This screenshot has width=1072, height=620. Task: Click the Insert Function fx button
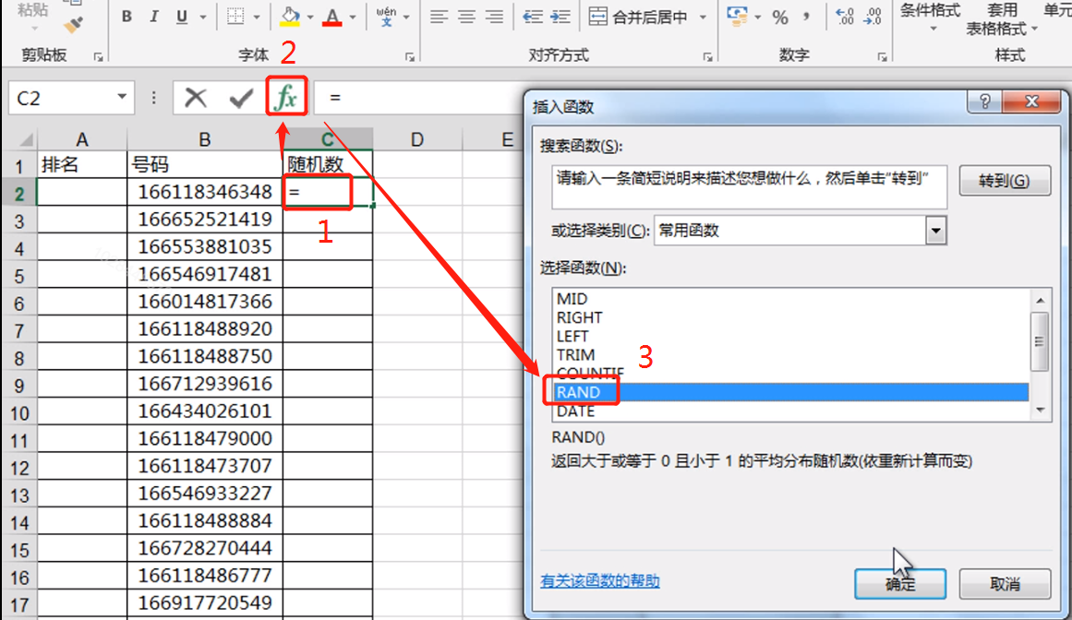(286, 98)
